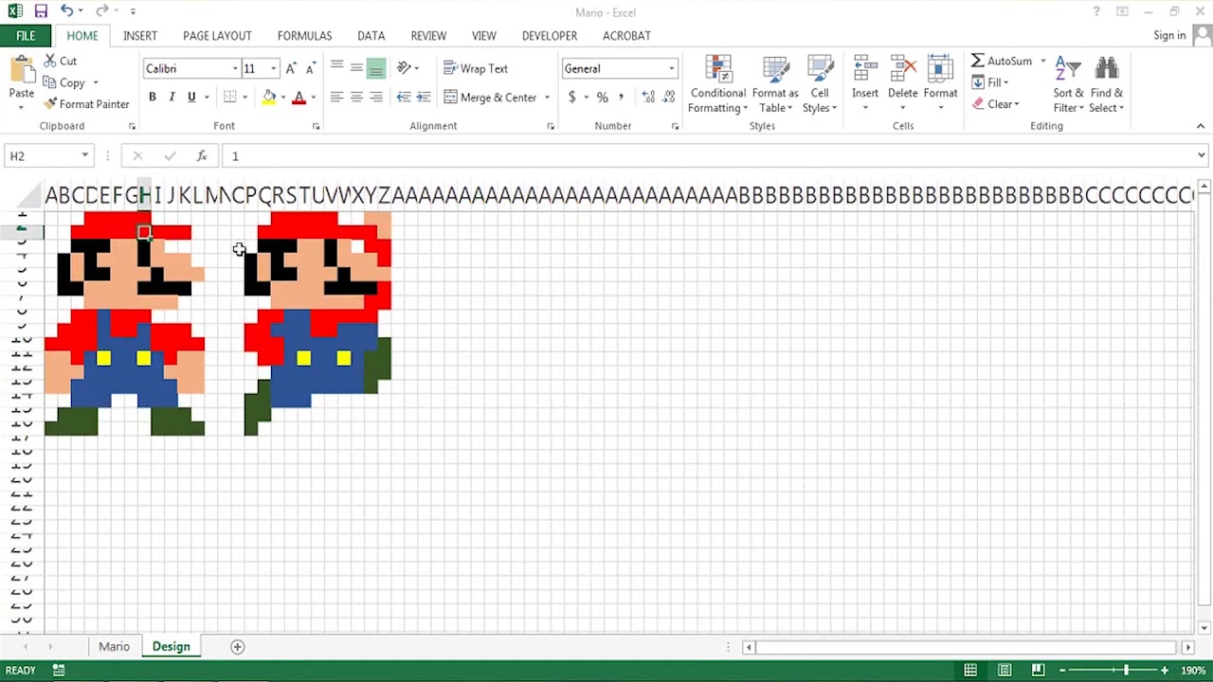
Task: Switch to the DEVELOPER tab
Action: (x=550, y=36)
